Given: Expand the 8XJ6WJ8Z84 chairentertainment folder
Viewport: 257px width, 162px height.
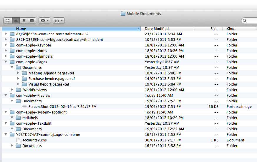Looking at the screenshot, I should [x=6, y=34].
